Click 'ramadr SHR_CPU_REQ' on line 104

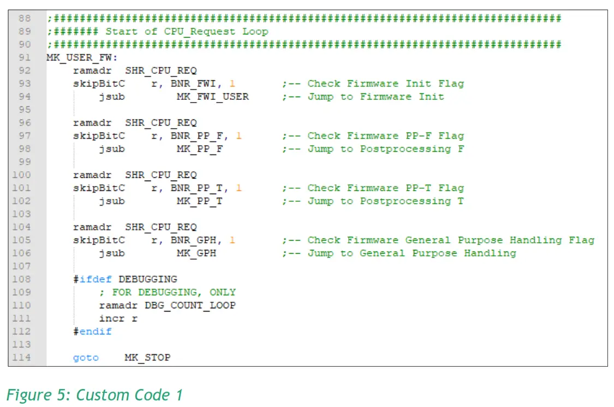[x=135, y=228]
